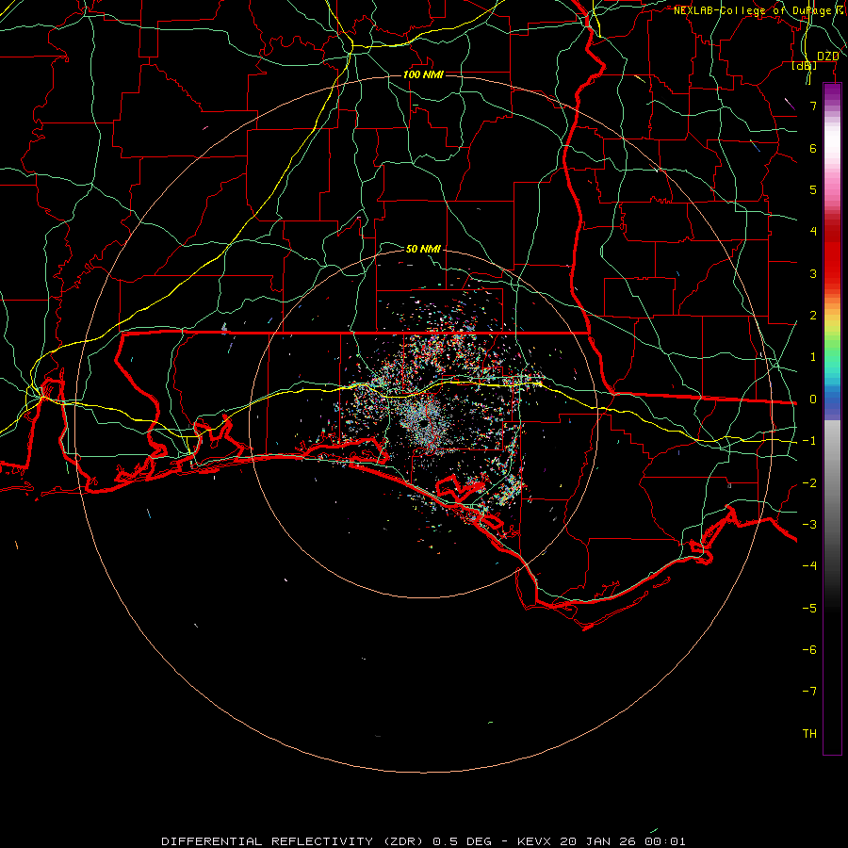This screenshot has height=848, width=848.
Task: Click the -4 dB scale label
Action: pyautogui.click(x=809, y=566)
